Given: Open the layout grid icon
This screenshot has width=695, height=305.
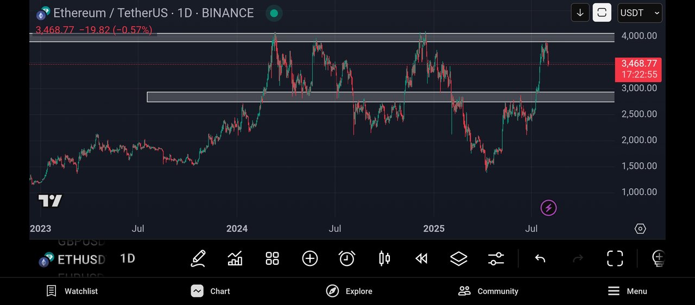Looking at the screenshot, I should pos(272,258).
